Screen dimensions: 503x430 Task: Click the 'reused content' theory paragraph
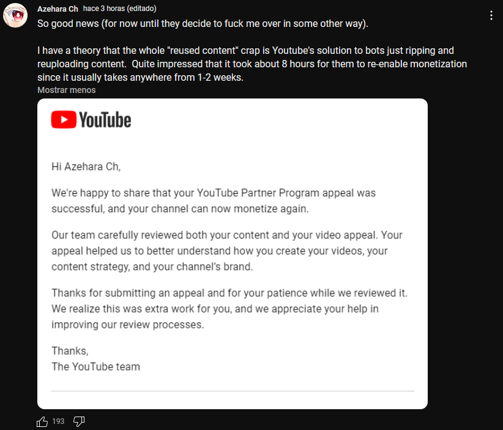tap(252, 64)
